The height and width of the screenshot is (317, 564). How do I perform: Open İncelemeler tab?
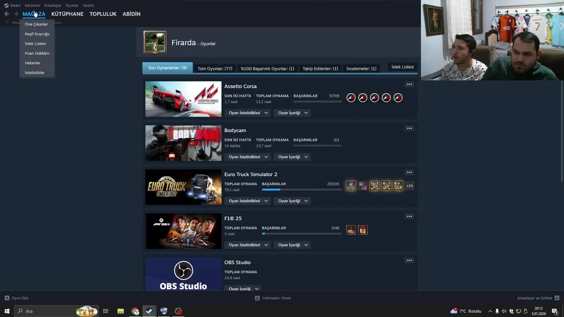click(x=361, y=68)
